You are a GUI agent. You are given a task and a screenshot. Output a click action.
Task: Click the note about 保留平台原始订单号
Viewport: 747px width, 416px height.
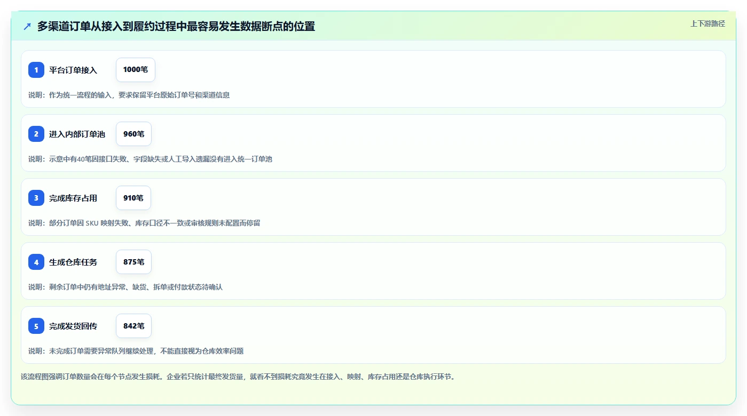point(129,95)
